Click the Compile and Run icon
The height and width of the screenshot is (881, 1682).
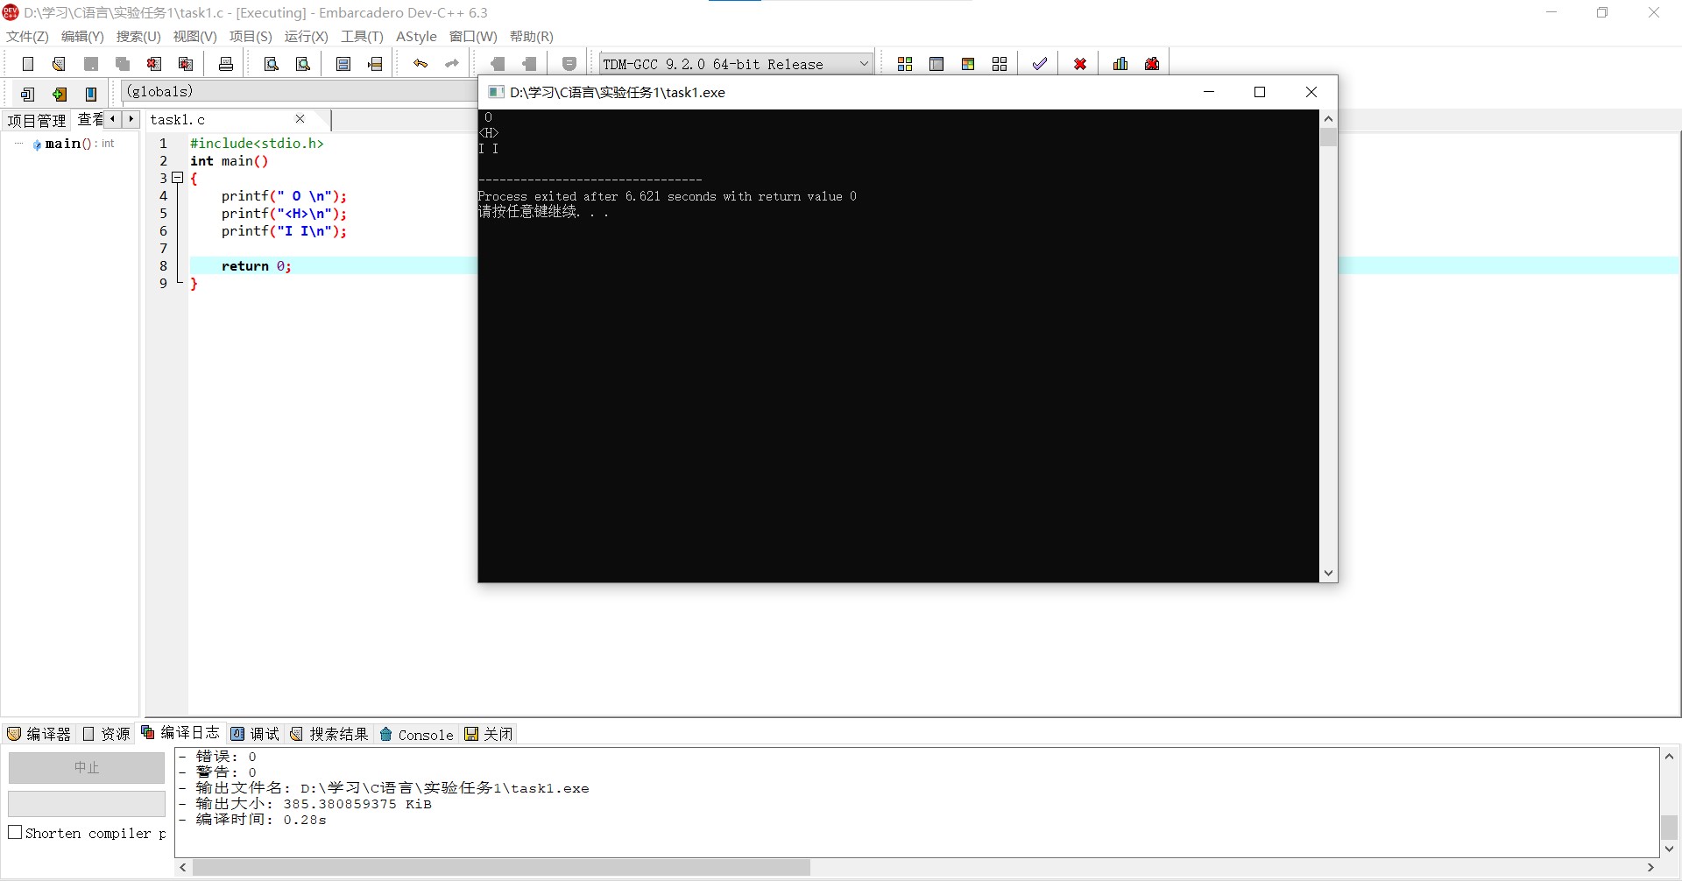click(968, 64)
